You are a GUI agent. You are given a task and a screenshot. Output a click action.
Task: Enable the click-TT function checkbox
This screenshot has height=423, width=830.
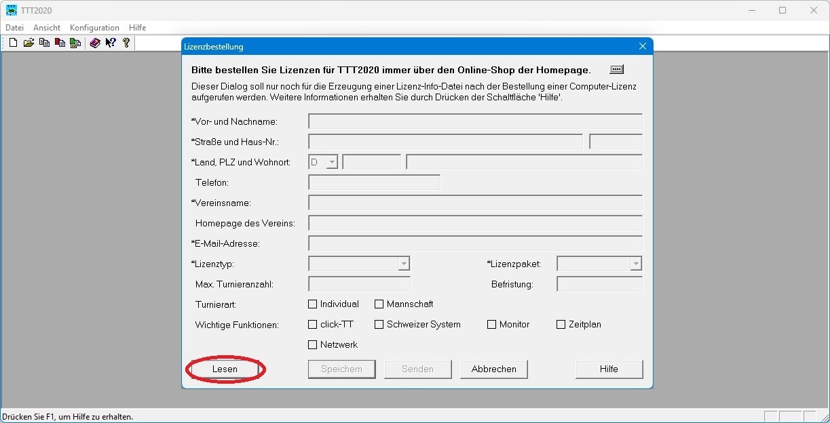point(313,325)
